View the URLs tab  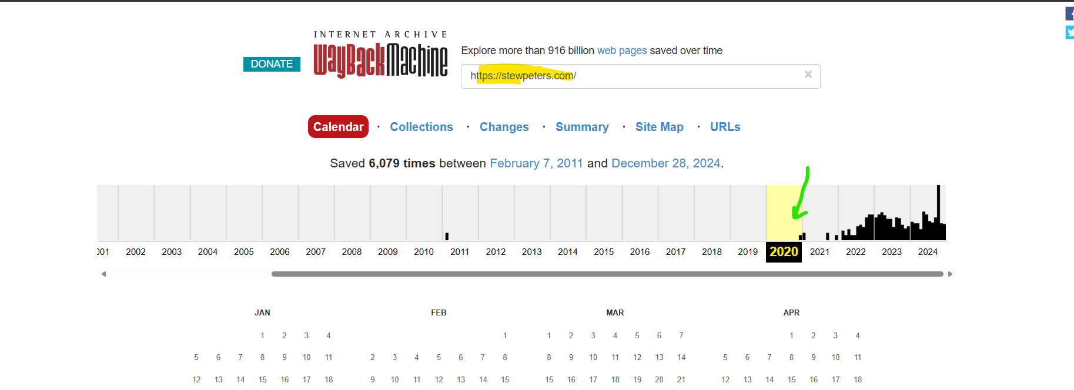tap(725, 127)
